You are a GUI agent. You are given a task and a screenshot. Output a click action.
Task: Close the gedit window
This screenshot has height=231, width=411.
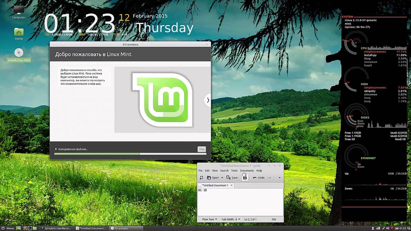point(280,166)
